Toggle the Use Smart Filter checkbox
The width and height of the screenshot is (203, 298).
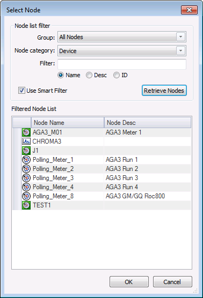[x=21, y=91]
